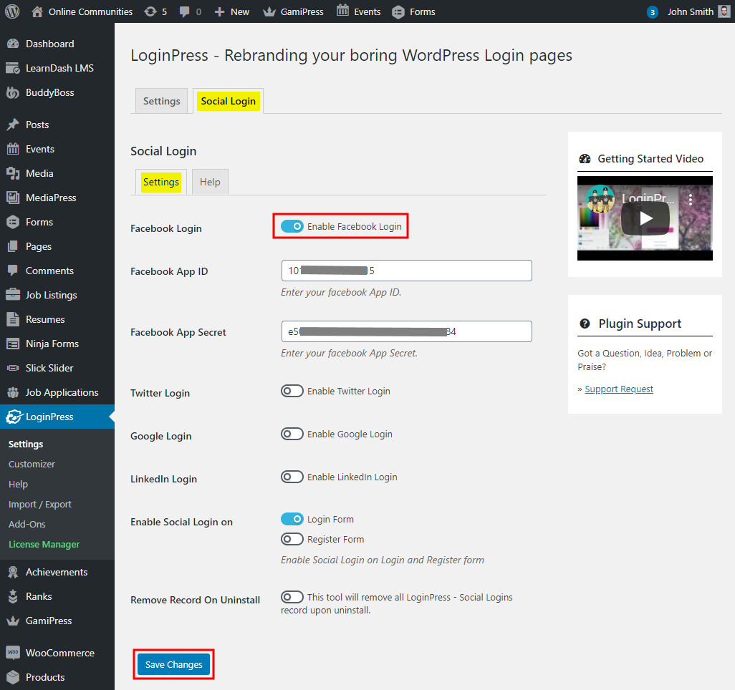Click the Save Changes button

(x=173, y=664)
